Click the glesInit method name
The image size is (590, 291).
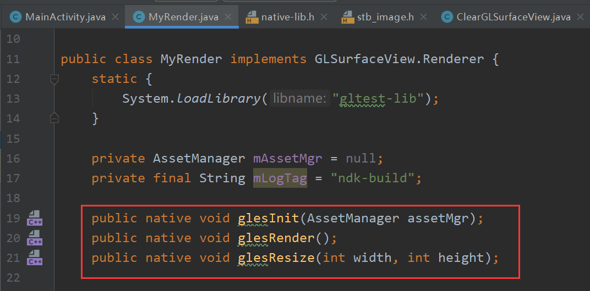(x=269, y=218)
